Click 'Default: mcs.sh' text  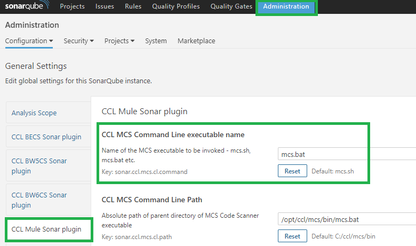pyautogui.click(x=333, y=171)
